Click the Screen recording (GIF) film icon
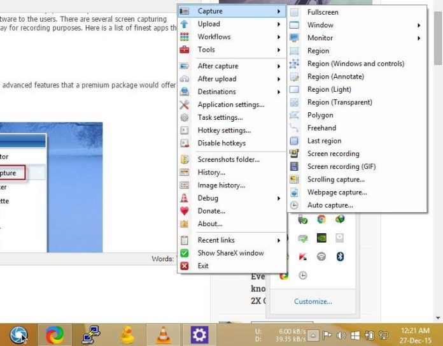 pos(294,166)
